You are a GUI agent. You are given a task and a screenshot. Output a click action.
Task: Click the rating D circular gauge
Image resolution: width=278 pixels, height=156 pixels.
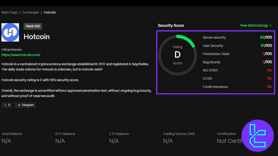click(x=177, y=55)
